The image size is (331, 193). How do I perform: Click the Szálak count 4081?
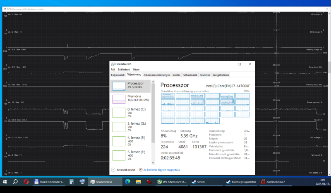pos(183,147)
